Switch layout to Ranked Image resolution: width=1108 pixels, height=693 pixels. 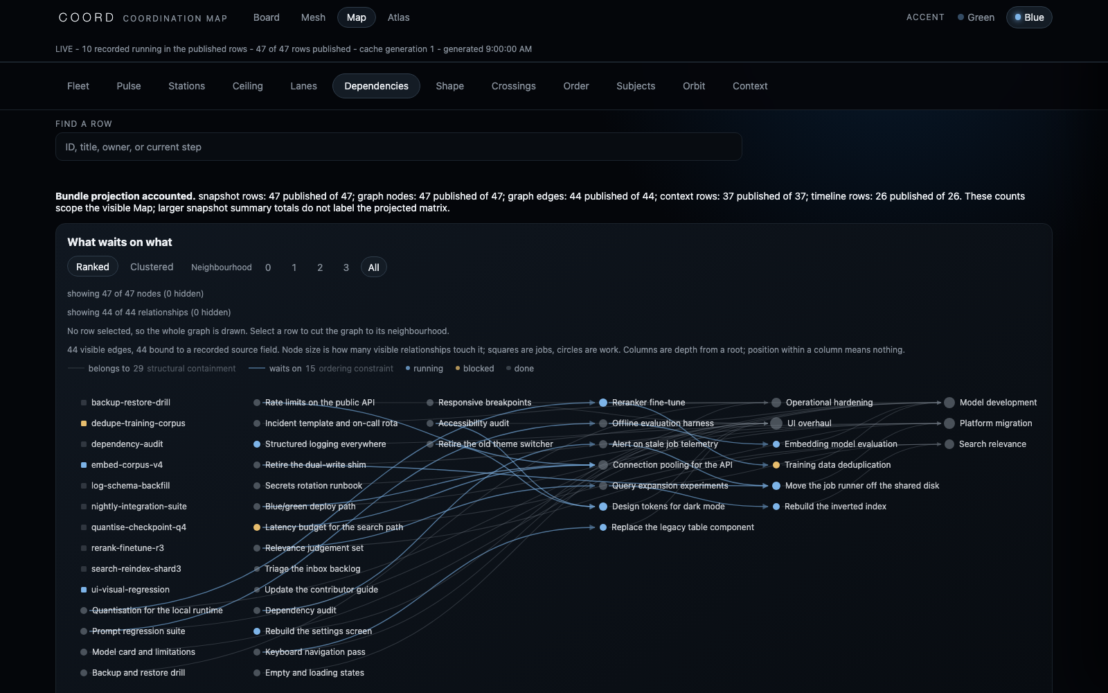pyautogui.click(x=93, y=267)
